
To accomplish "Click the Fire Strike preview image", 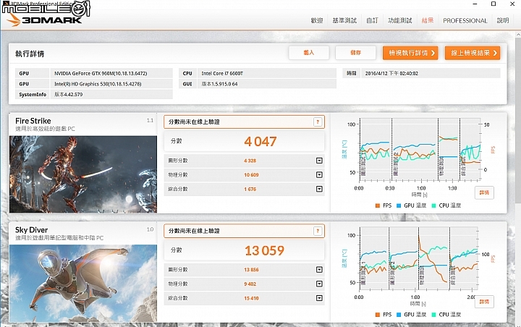I will (83, 174).
